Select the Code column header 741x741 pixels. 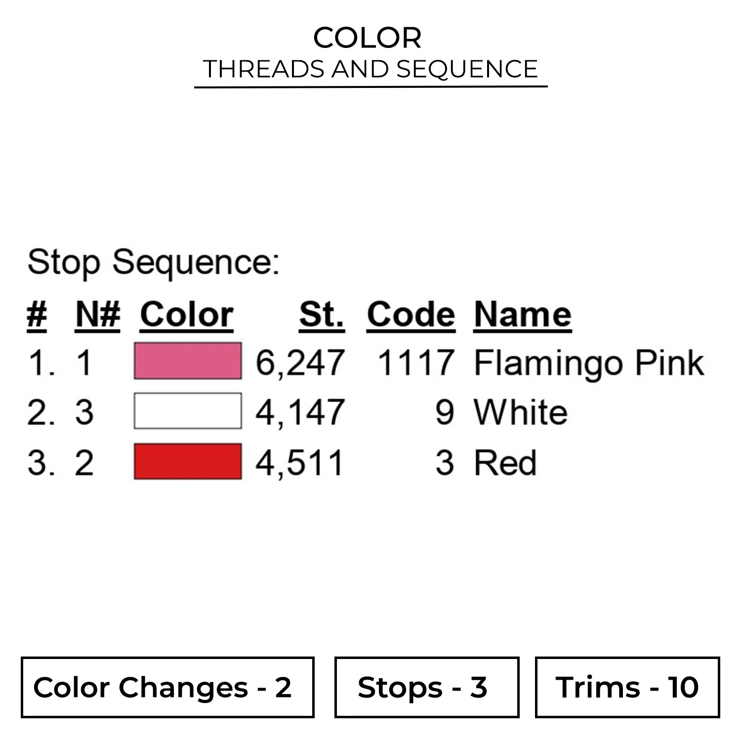click(411, 314)
